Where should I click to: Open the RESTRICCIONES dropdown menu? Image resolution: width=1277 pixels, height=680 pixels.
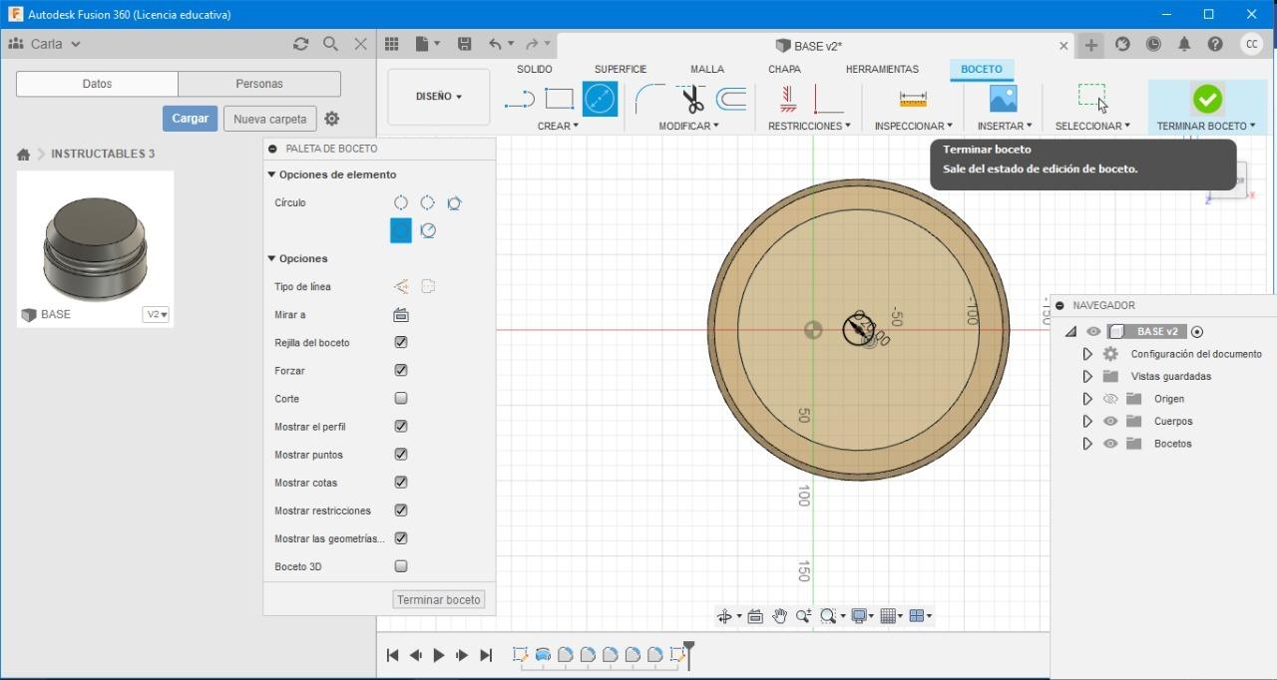(809, 126)
